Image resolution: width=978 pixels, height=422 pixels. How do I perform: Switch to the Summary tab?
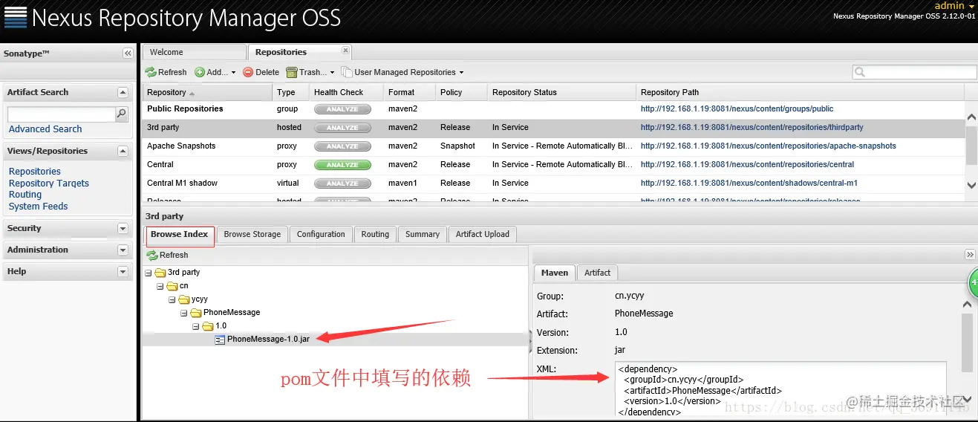(423, 234)
